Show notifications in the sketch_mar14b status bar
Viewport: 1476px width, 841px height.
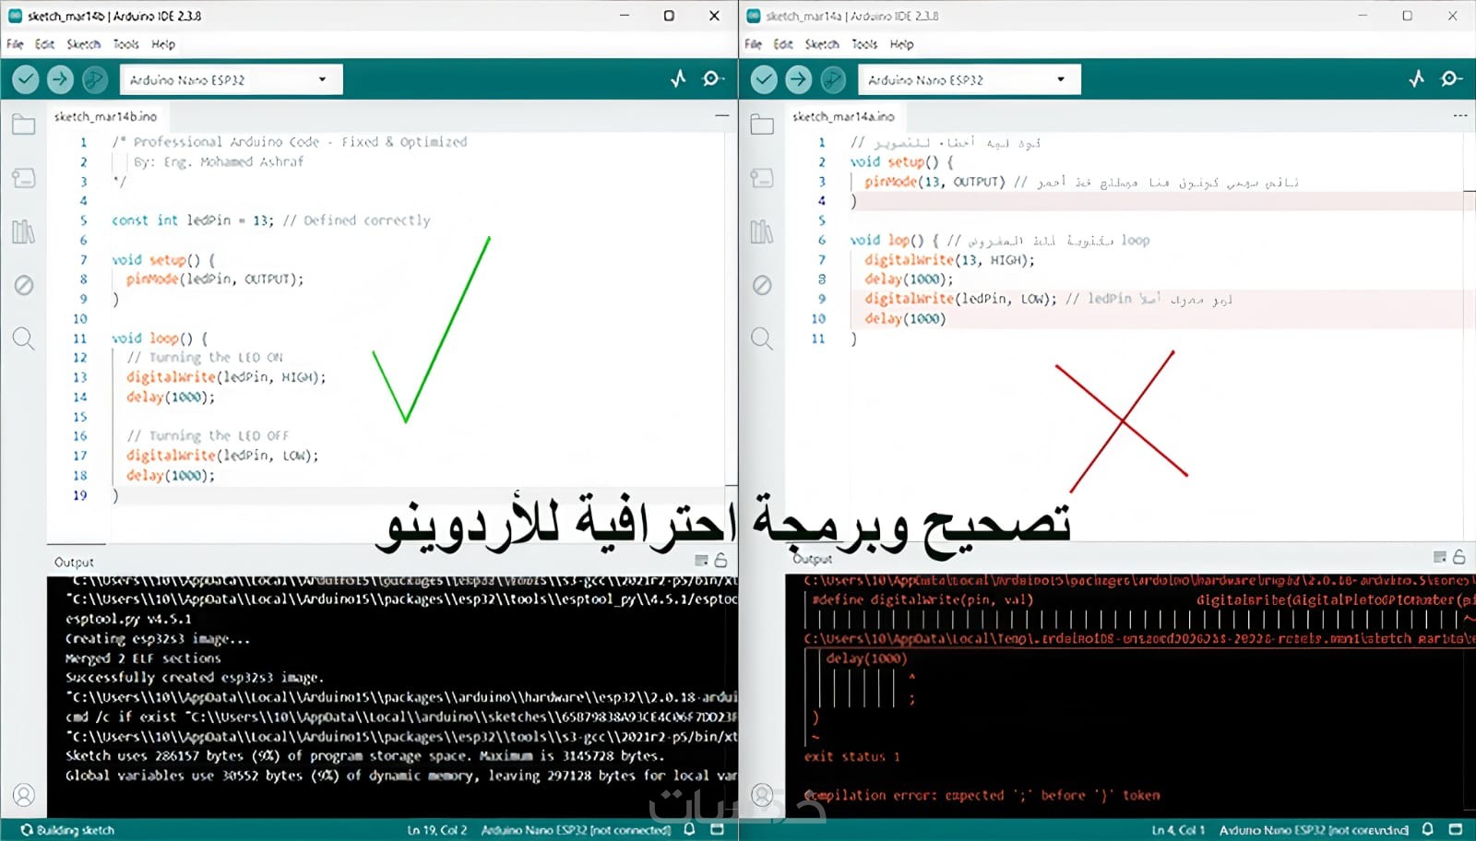[689, 830]
